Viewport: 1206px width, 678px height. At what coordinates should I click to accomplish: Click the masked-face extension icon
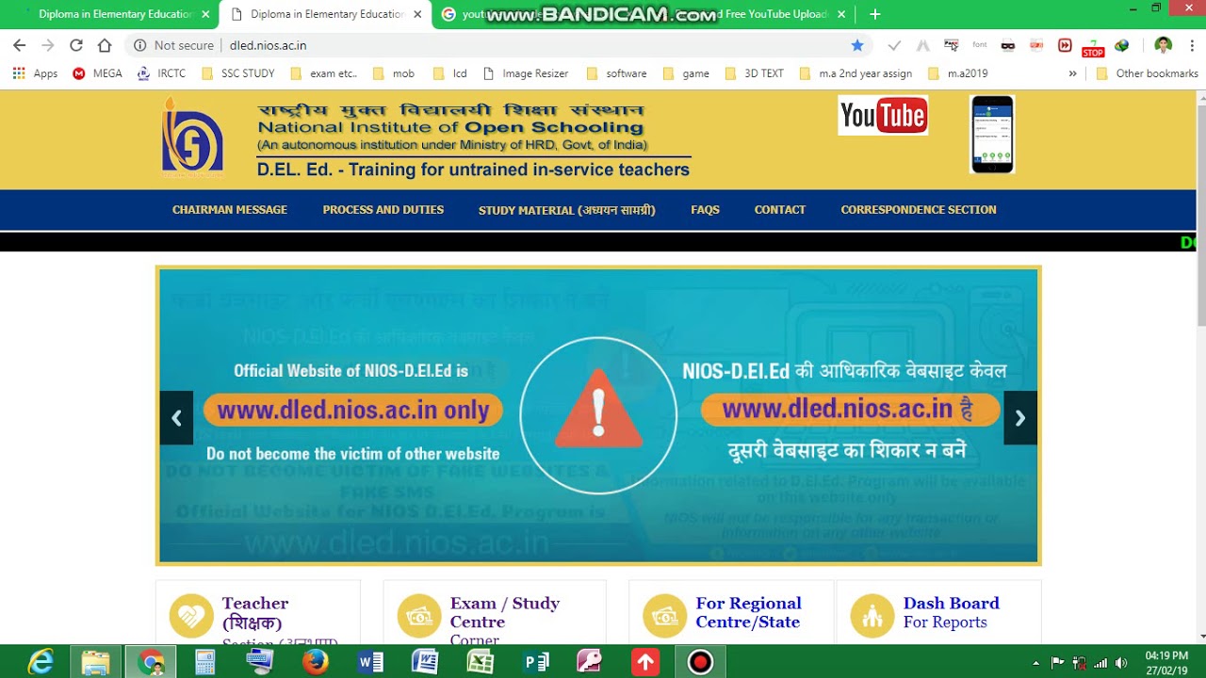(1008, 45)
